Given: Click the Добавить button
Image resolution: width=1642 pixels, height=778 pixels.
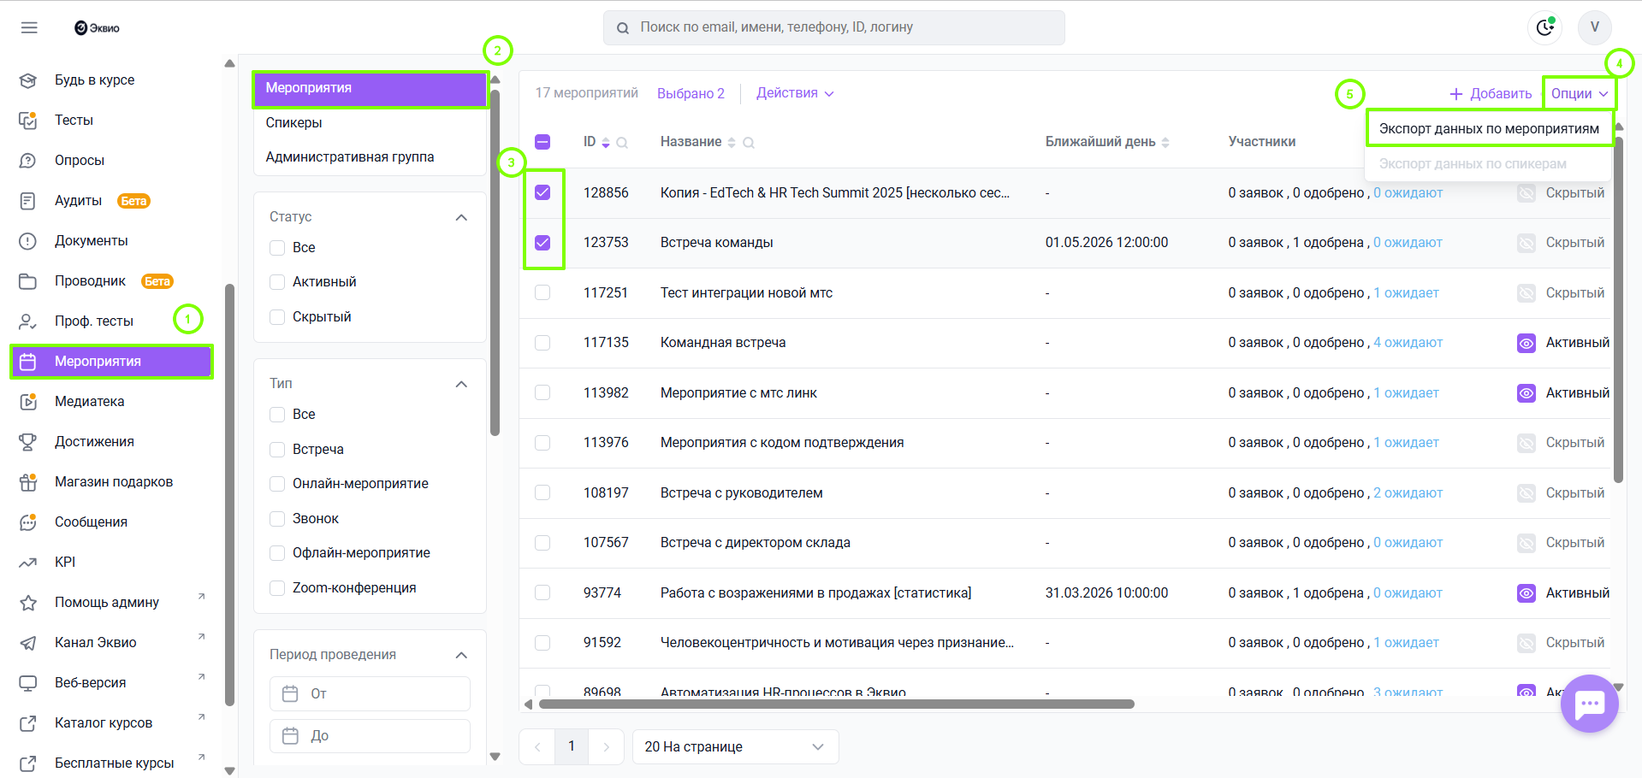Looking at the screenshot, I should pos(1491,93).
